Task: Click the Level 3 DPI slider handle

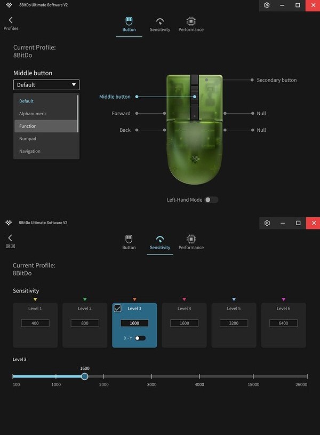Action: pos(85,376)
